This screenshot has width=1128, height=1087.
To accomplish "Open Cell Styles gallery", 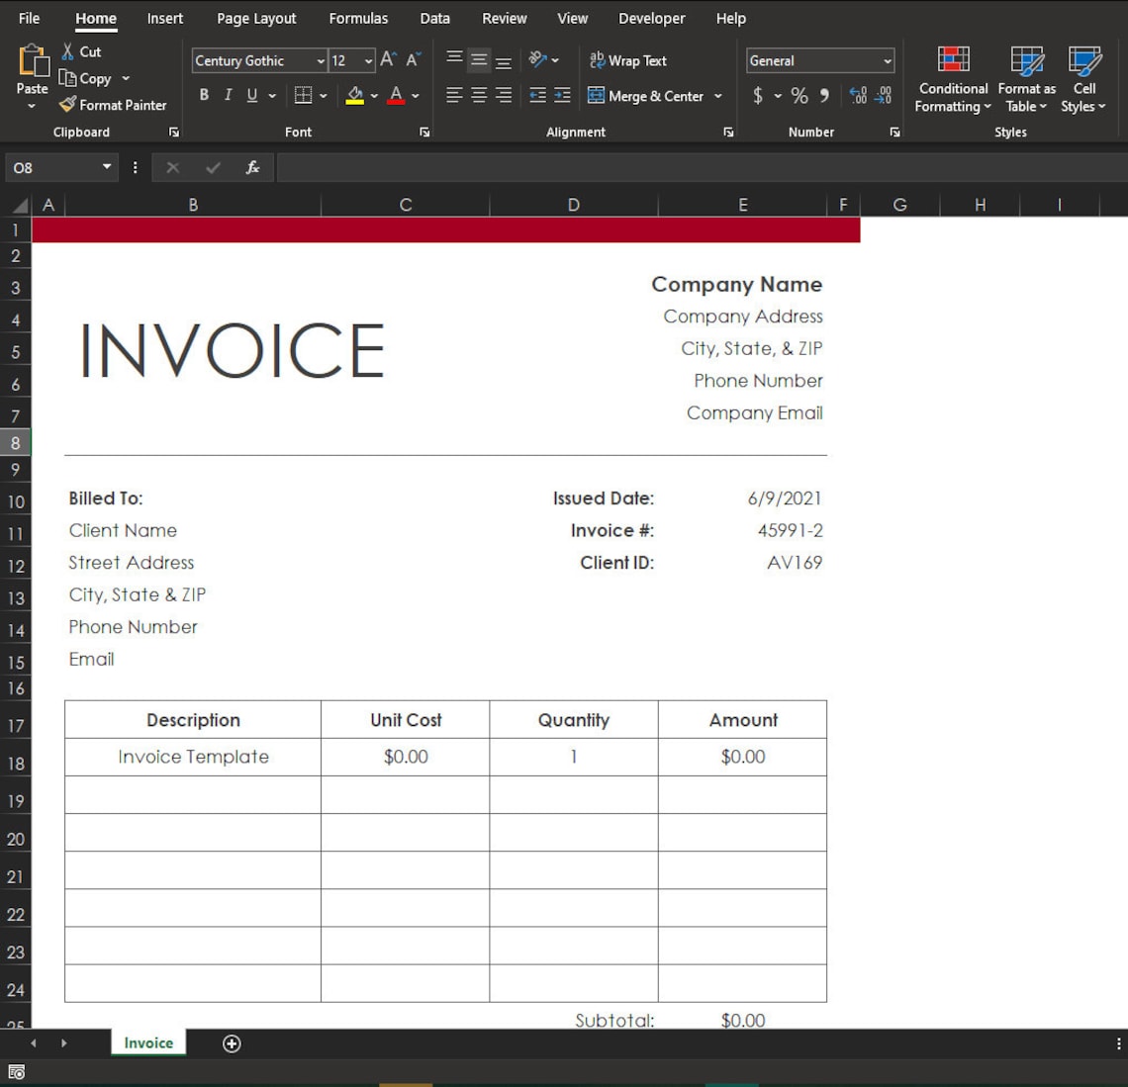I will 1083,79.
